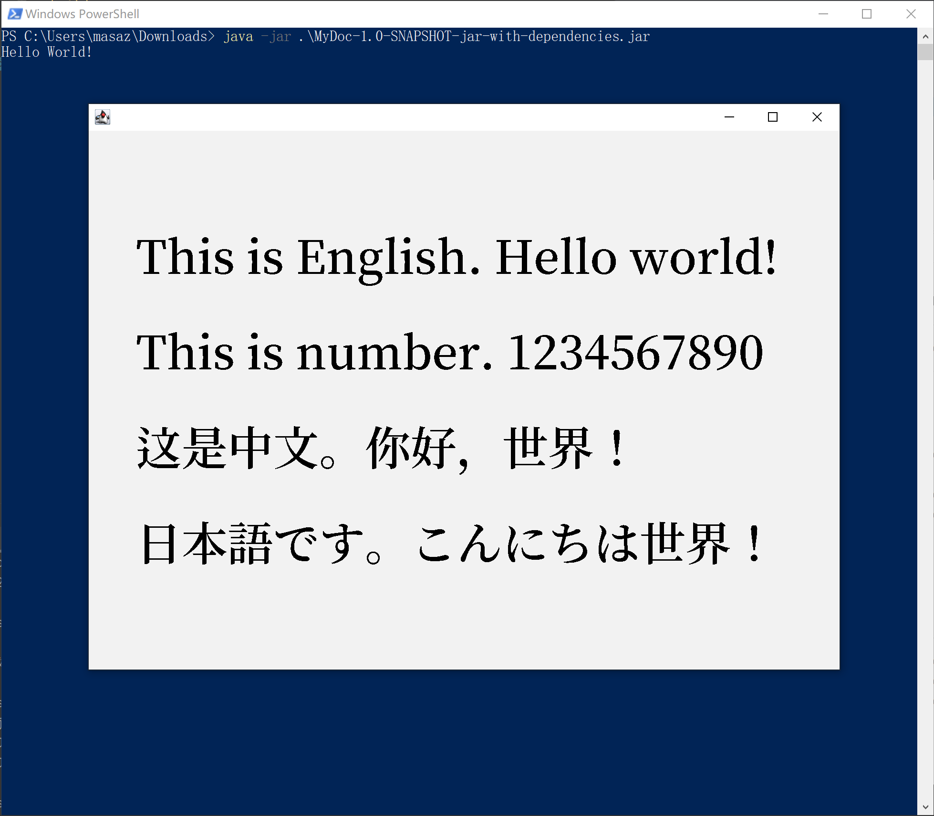Close the Java application window
The height and width of the screenshot is (816, 934).
tap(817, 117)
